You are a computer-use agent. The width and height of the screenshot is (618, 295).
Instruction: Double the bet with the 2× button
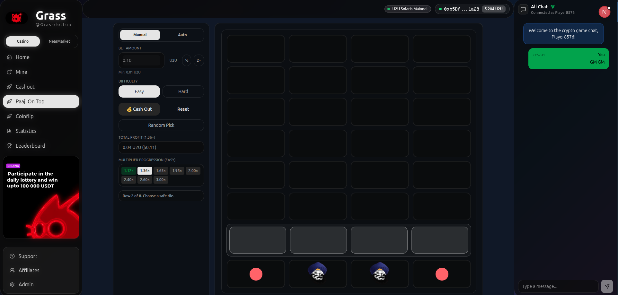click(199, 60)
